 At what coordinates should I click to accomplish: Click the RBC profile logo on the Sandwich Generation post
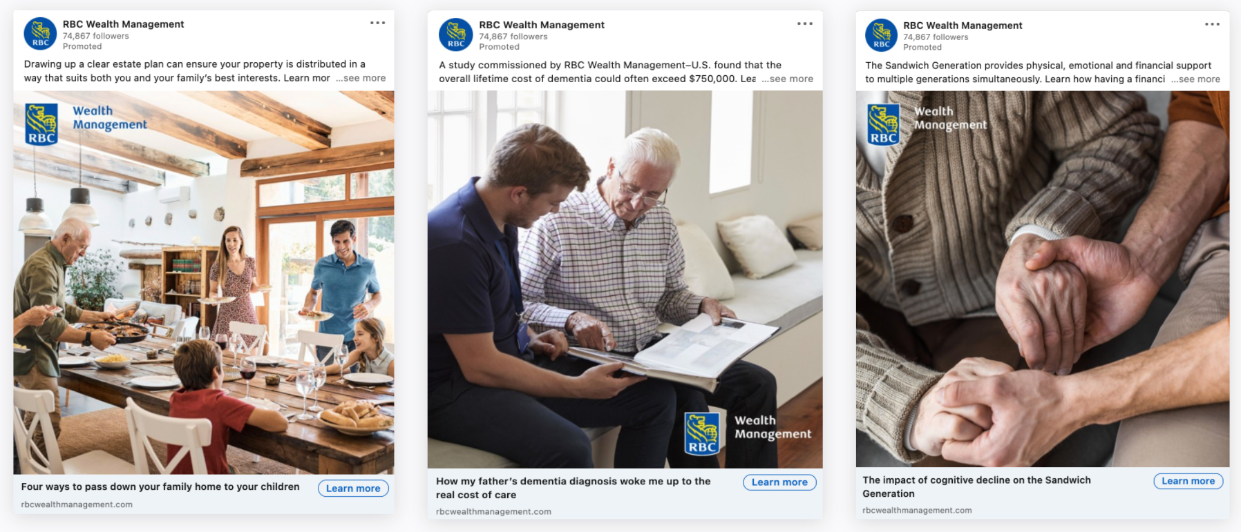[x=882, y=35]
